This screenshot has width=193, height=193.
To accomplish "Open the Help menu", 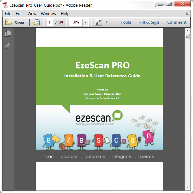I will tap(65, 13).
